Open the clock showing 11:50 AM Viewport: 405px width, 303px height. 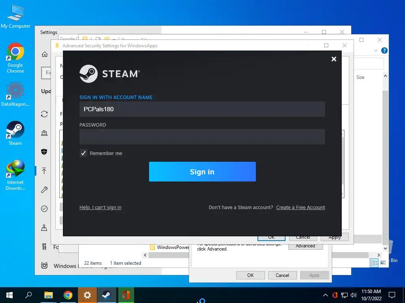[371, 295]
